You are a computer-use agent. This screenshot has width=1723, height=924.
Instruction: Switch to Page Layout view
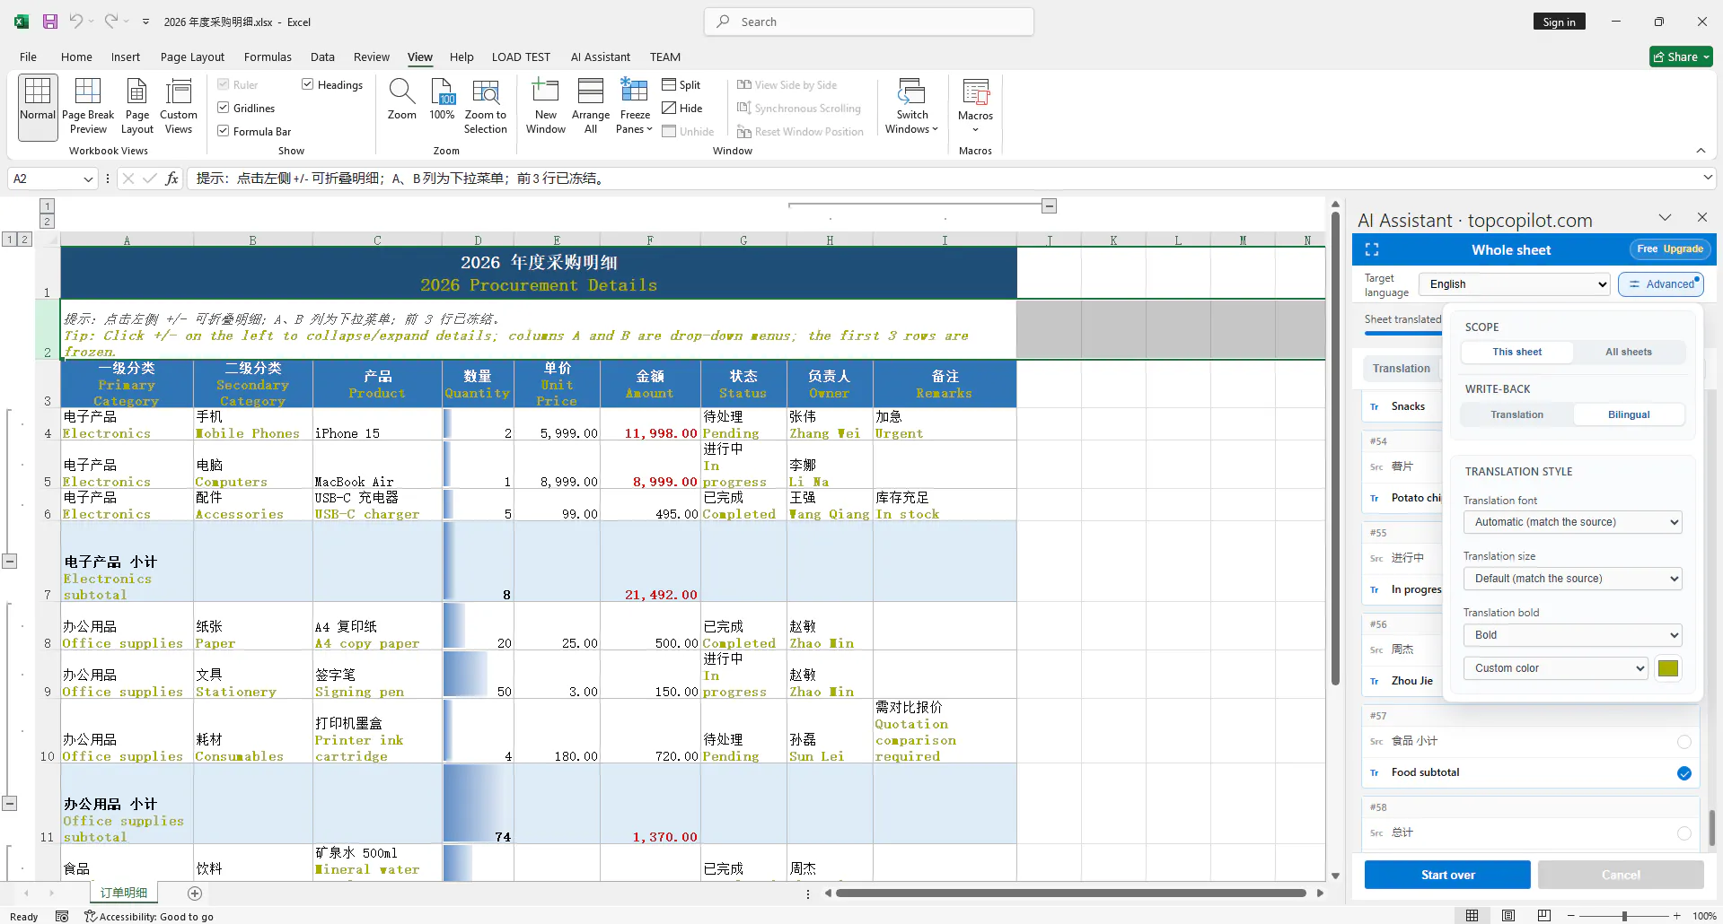(x=137, y=107)
